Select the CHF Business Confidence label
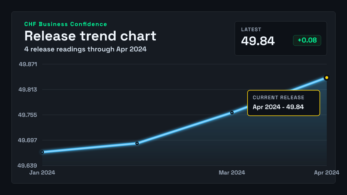This screenshot has height=195, width=347. (66, 24)
